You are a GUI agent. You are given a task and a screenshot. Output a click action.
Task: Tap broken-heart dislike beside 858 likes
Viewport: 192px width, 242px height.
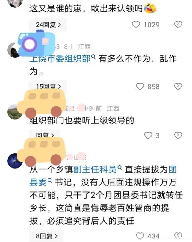pos(178,87)
